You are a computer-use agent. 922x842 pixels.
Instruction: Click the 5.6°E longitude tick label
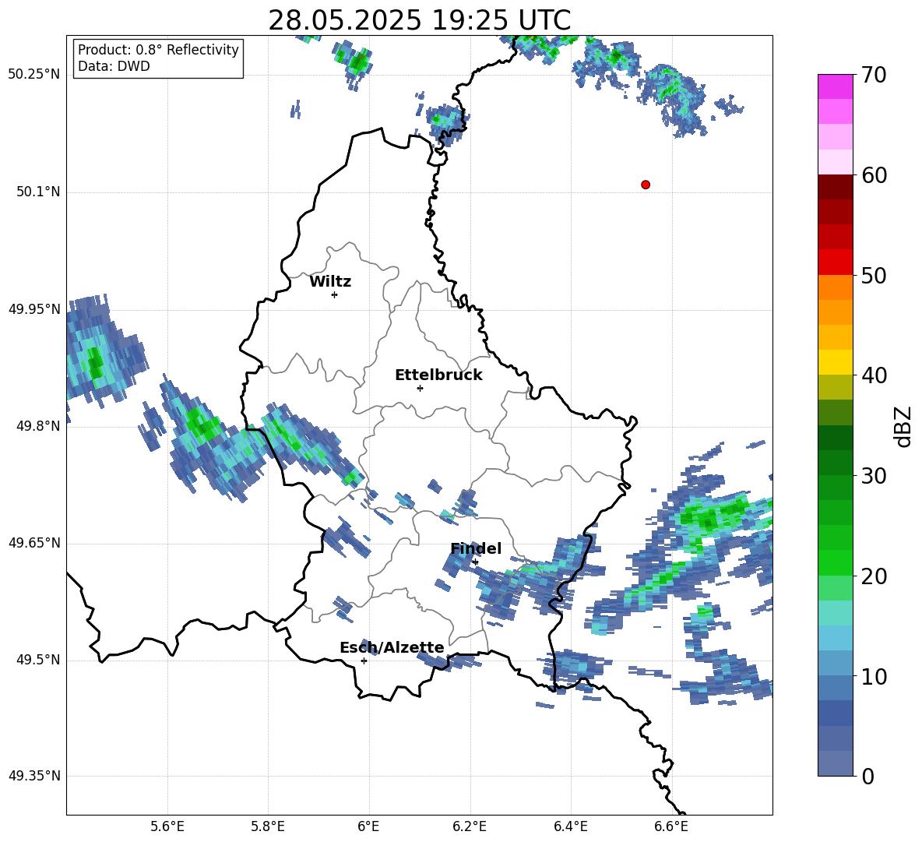[167, 826]
